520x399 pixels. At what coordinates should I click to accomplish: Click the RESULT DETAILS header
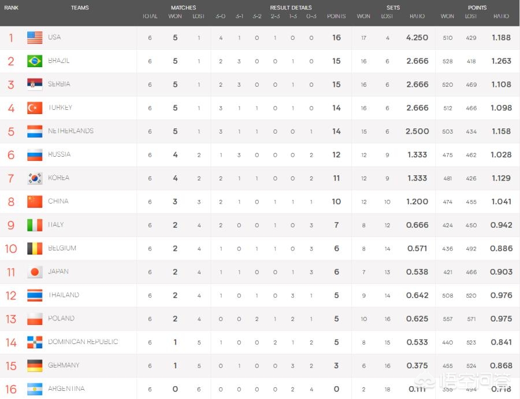pyautogui.click(x=291, y=8)
